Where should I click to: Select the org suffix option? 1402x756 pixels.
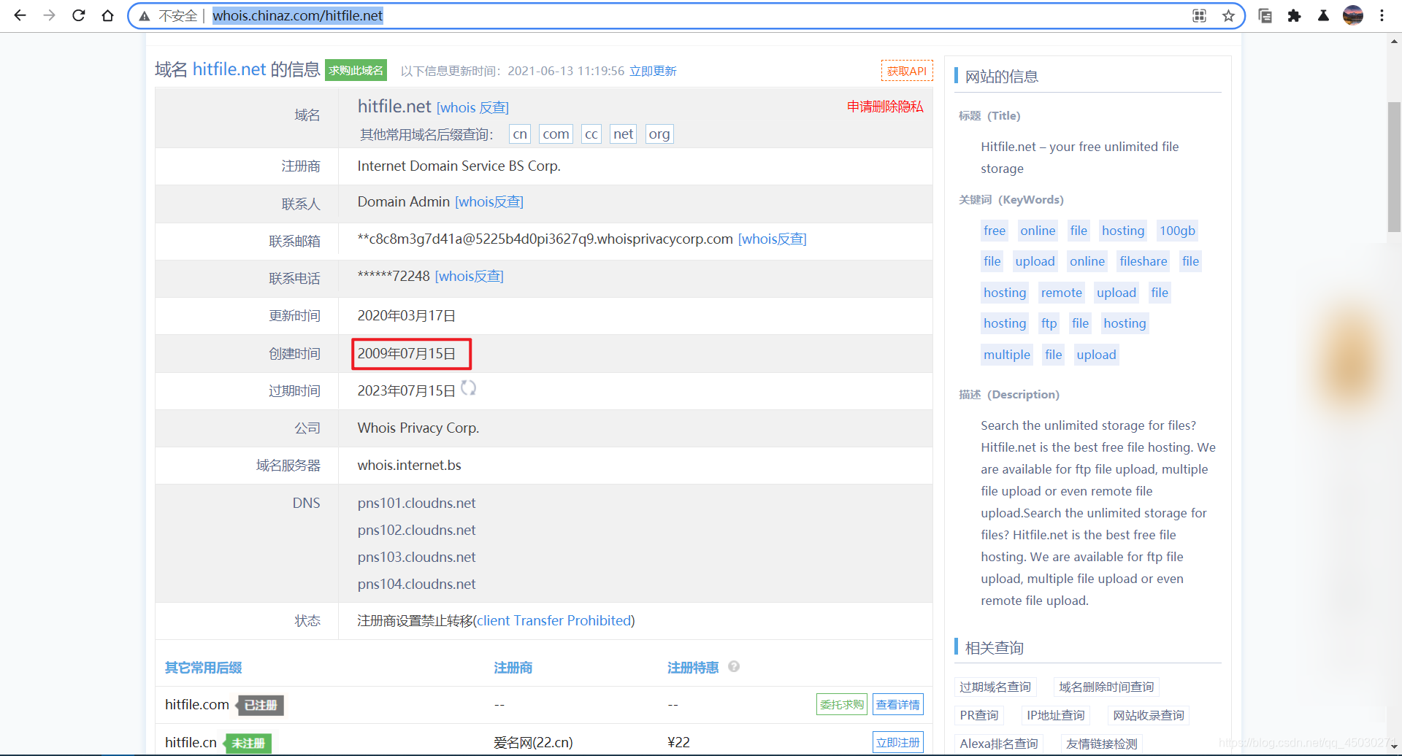click(x=659, y=134)
